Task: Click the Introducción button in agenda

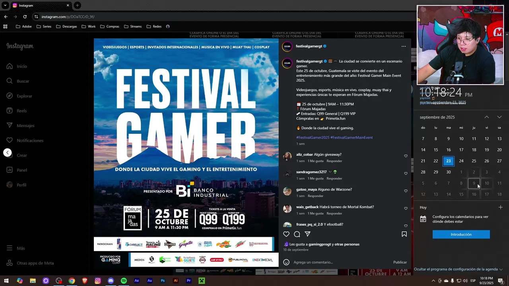Action: [x=461, y=234]
